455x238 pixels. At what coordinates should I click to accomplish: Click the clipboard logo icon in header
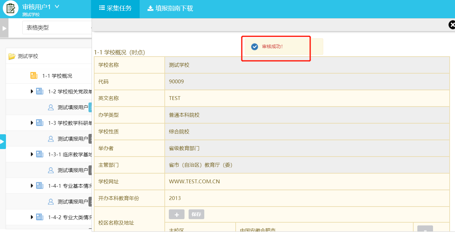(x=11, y=8)
